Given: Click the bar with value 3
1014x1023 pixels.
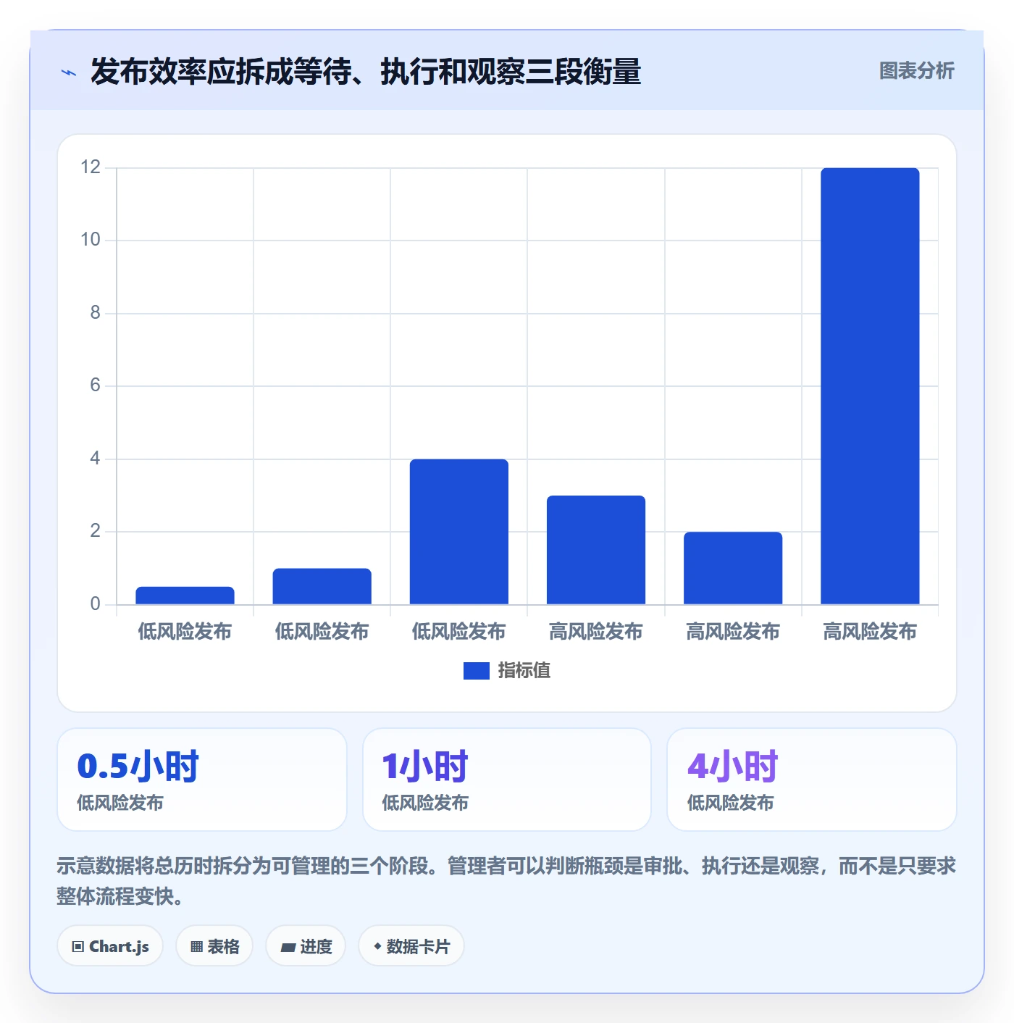Looking at the screenshot, I should (596, 549).
